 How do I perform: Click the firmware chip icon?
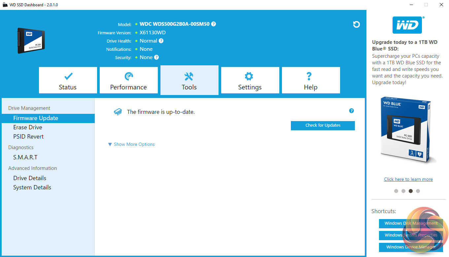point(118,112)
